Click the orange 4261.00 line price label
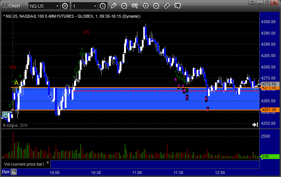281x177 pixels. 269,110
